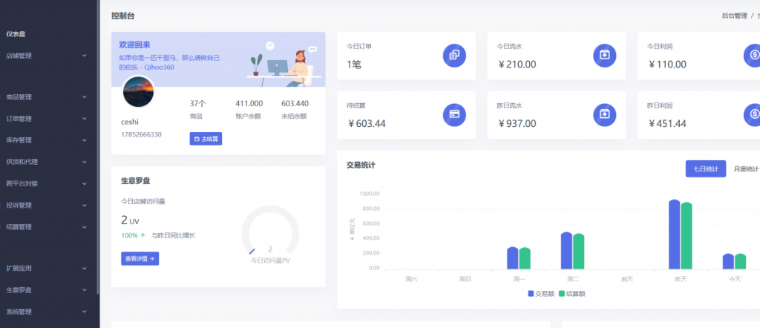Viewport: 760px width, 328px height.
Task: Expand the 供货和代理 chevron
Action: pos(85,162)
